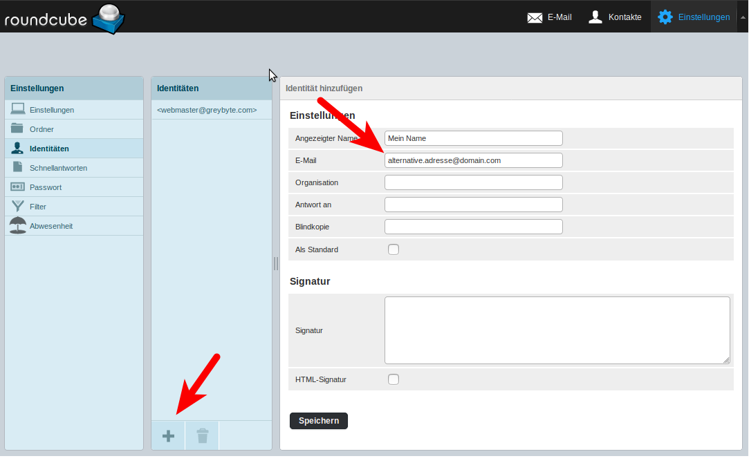Open Abwesenheit umbrella icon entry
The height and width of the screenshot is (463, 749).
[x=18, y=225]
